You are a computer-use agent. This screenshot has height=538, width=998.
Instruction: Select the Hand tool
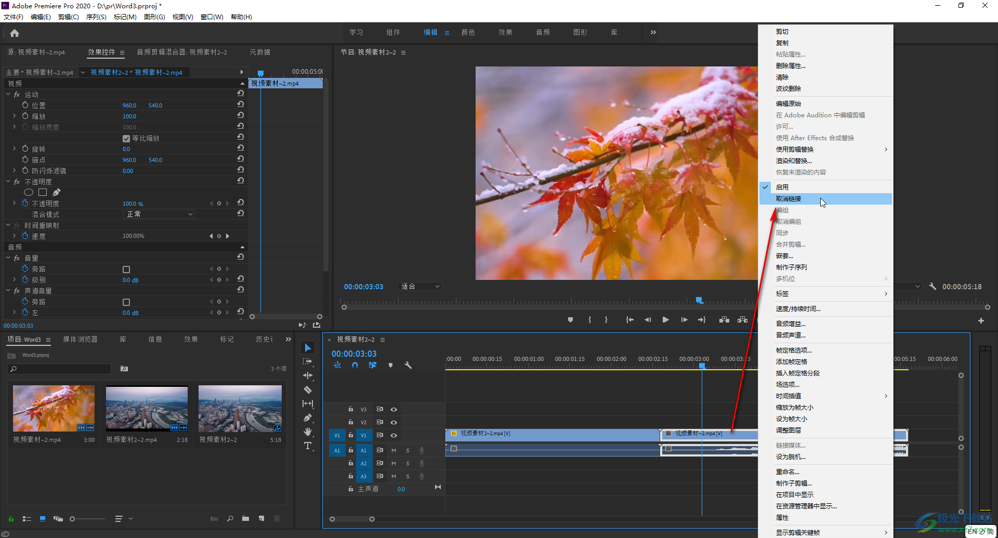click(308, 432)
